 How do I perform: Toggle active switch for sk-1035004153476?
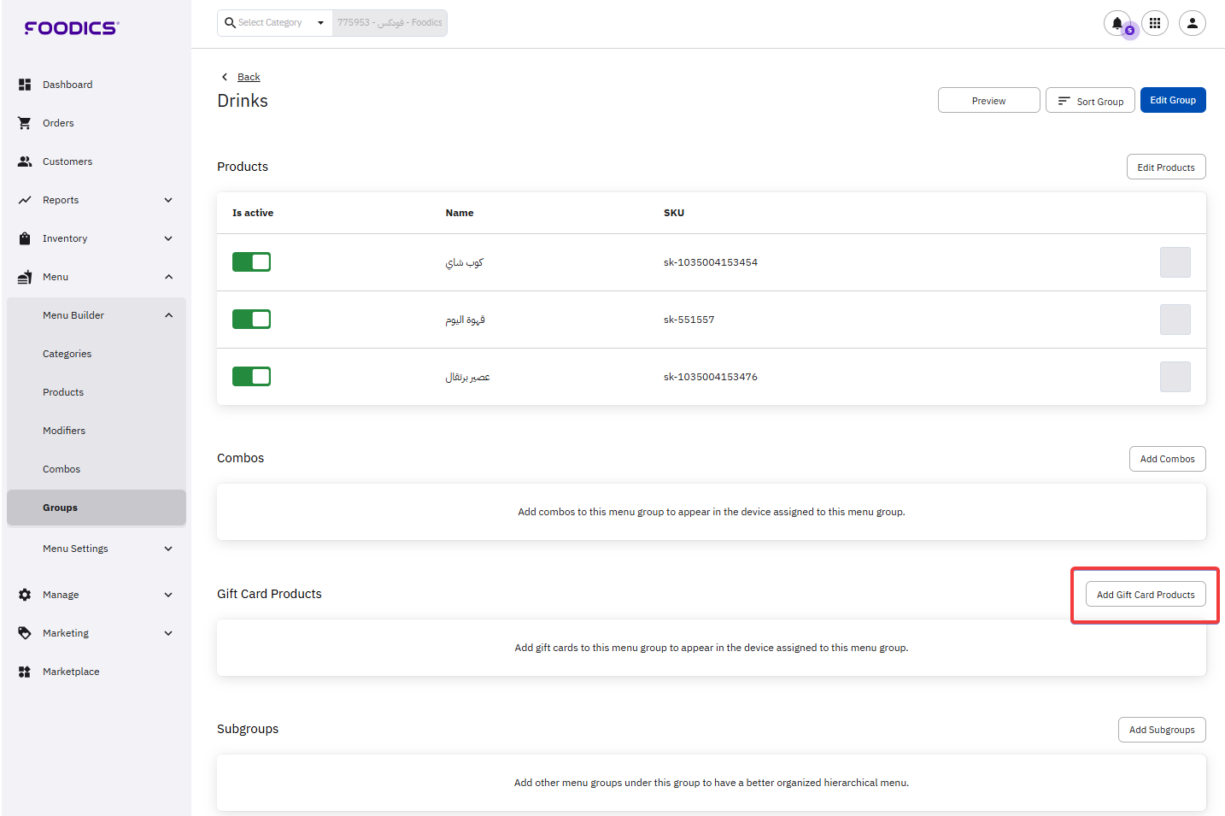click(251, 377)
